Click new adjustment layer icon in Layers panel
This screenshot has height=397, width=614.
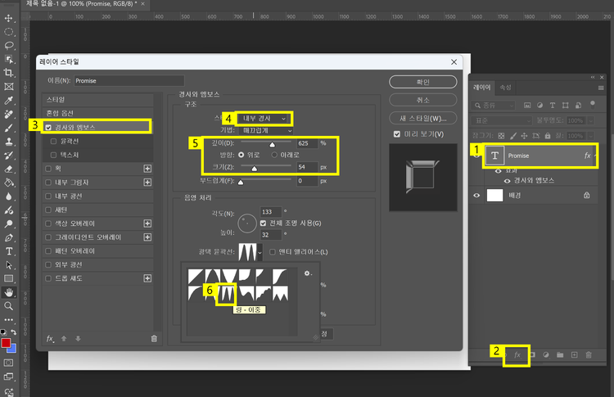coord(546,355)
